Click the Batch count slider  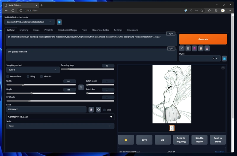click(x=100, y=85)
